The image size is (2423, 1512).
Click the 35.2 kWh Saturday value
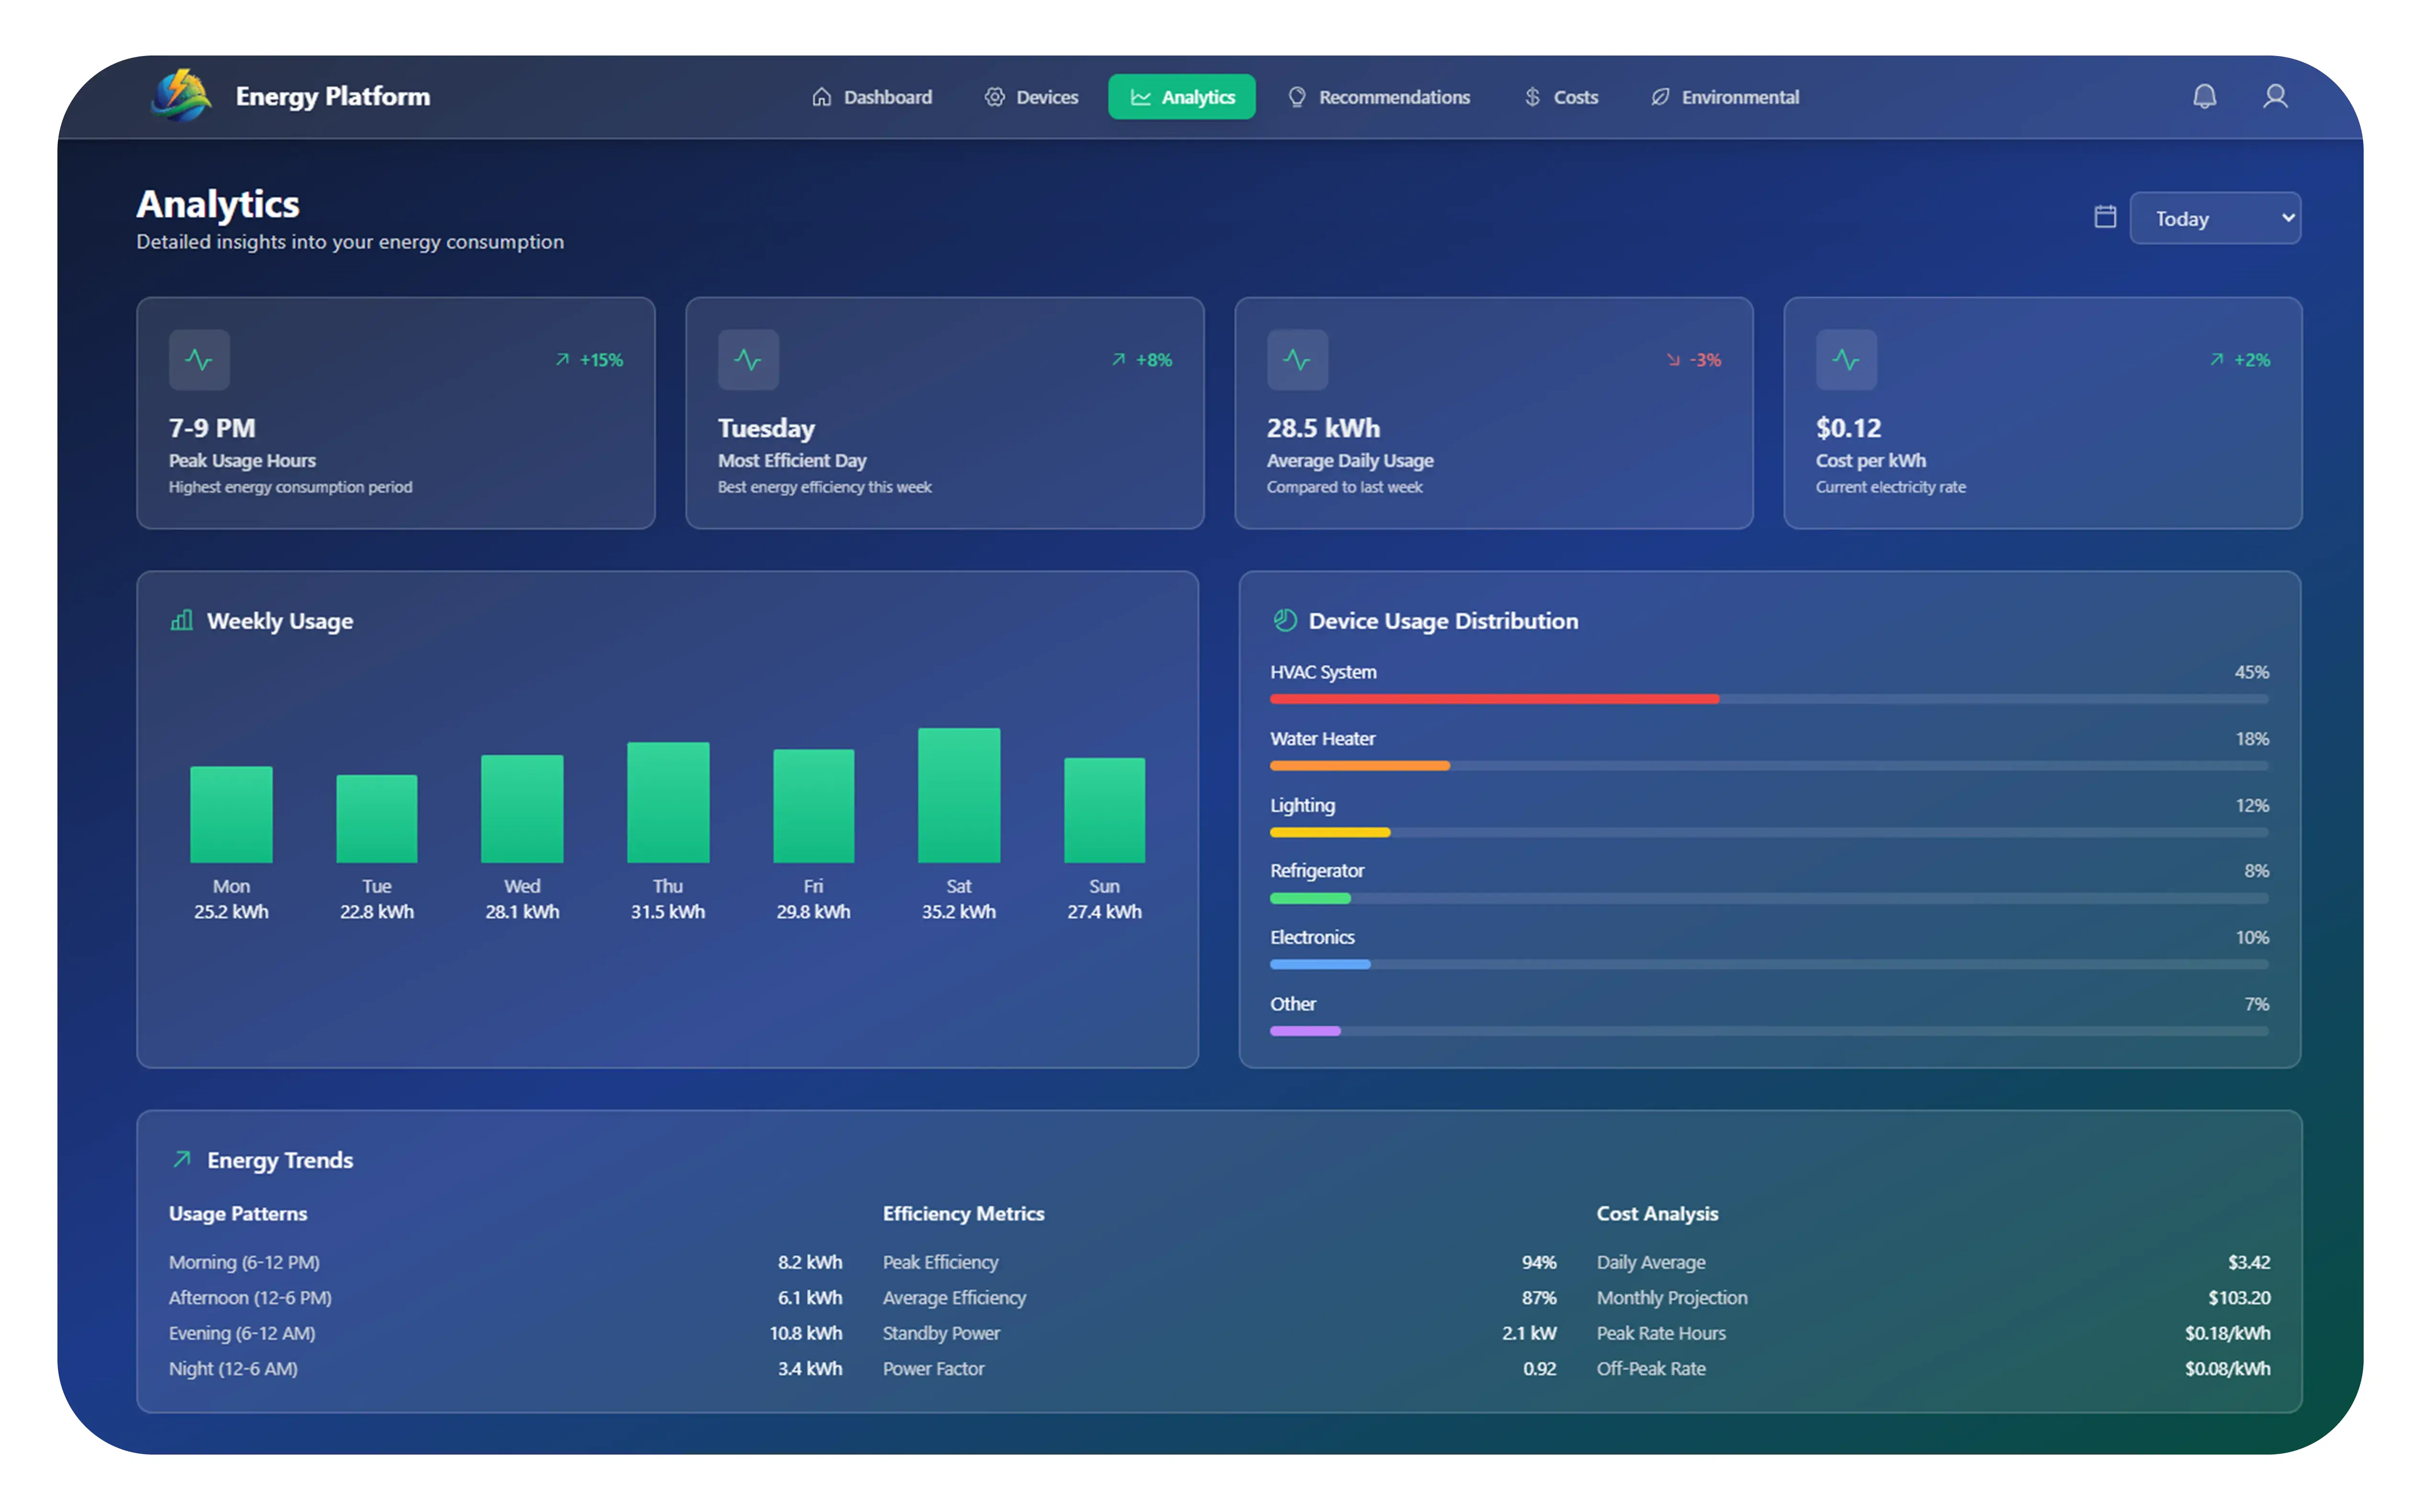click(959, 911)
